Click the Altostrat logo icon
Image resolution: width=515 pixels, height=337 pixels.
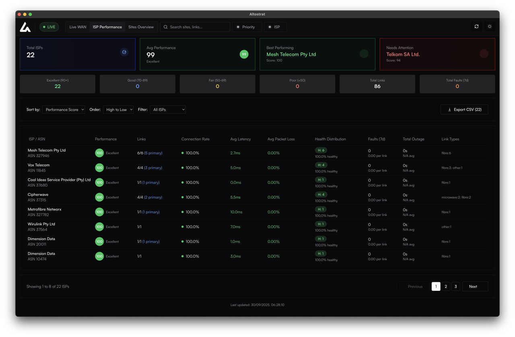point(25,27)
